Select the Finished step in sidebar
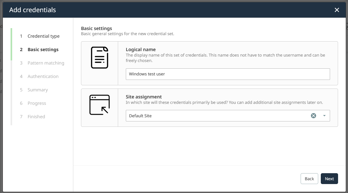Screen dimensions: 348x193 36,117
